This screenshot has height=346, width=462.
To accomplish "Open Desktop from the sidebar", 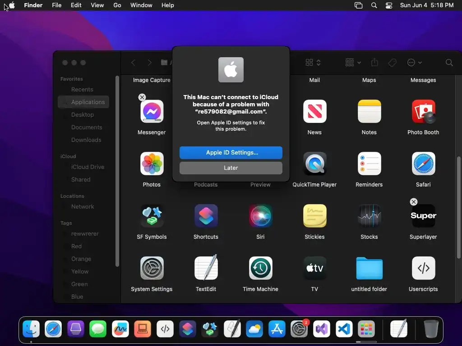I will tap(83, 115).
